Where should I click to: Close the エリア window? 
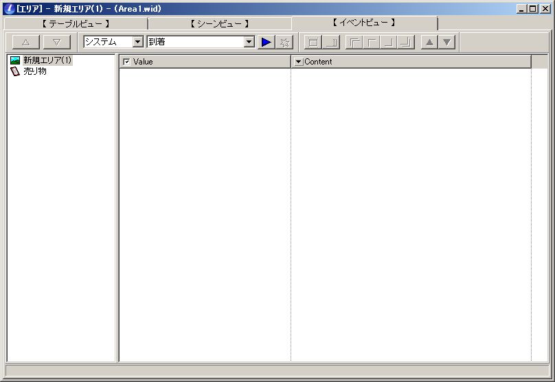pos(545,9)
